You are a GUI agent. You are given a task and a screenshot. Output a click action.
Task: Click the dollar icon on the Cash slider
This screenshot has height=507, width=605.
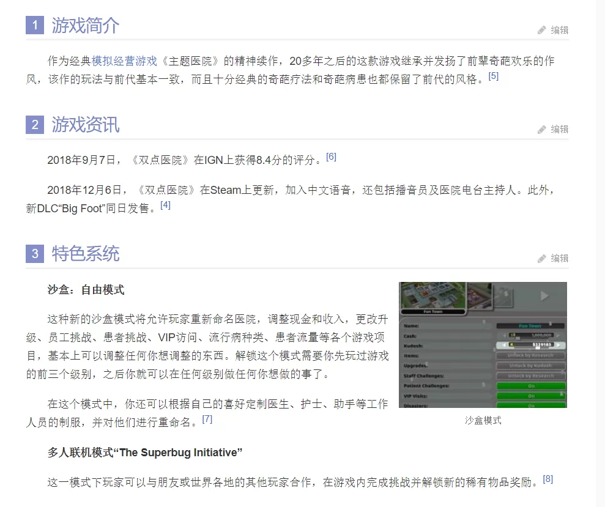pos(511,335)
